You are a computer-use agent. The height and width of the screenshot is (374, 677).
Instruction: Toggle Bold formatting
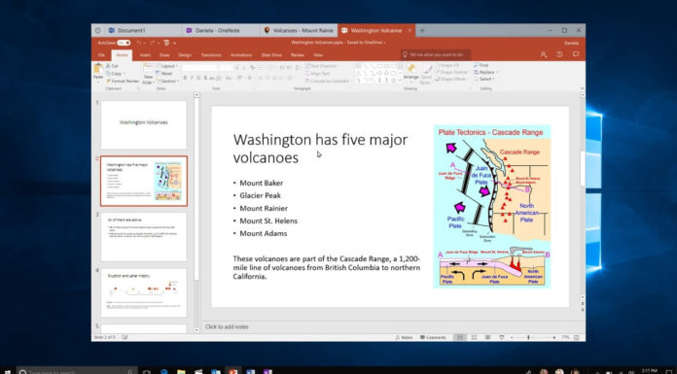tap(185, 78)
